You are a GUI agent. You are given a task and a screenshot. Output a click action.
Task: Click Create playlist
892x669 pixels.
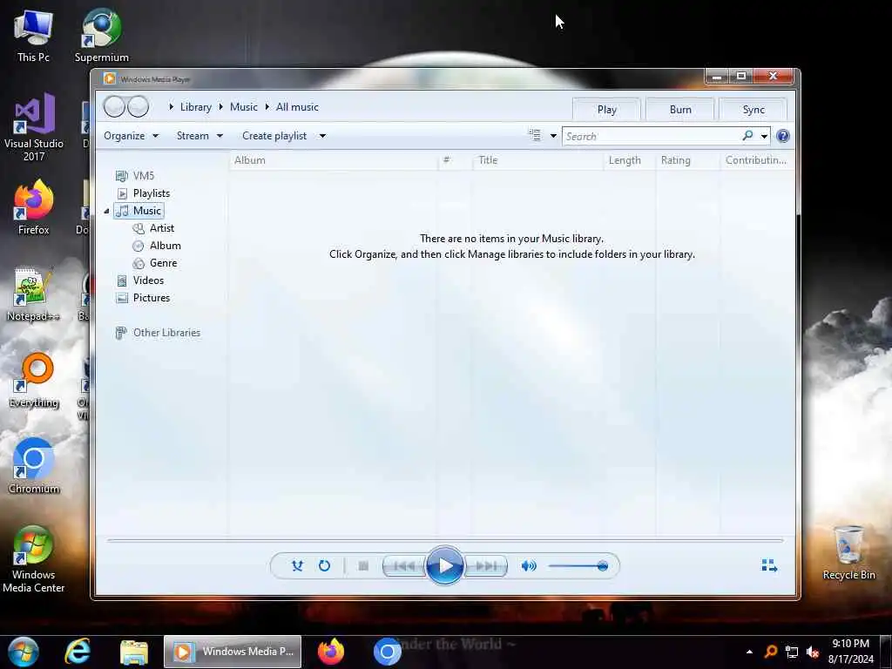click(274, 136)
